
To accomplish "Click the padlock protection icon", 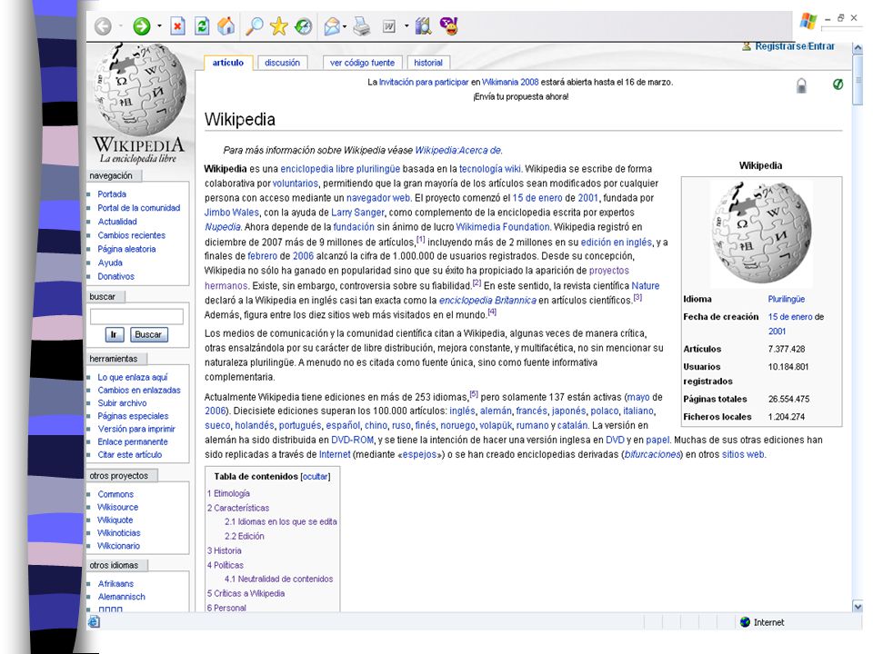I will 802,86.
